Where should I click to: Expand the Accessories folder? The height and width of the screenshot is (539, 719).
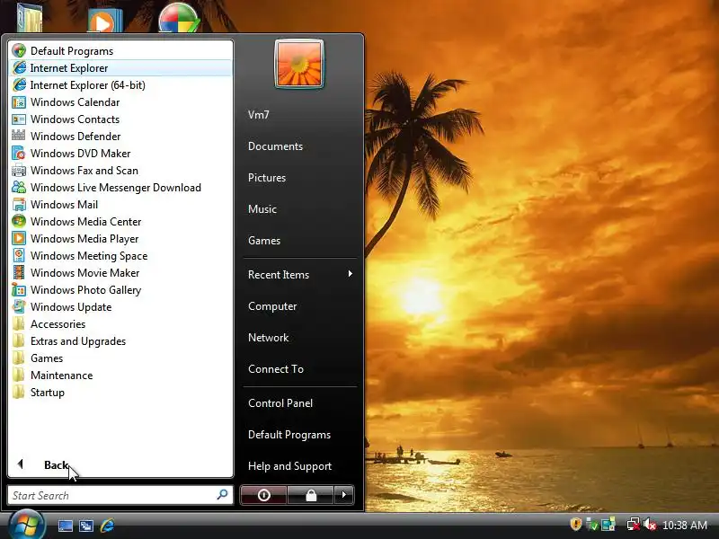pyautogui.click(x=120, y=324)
